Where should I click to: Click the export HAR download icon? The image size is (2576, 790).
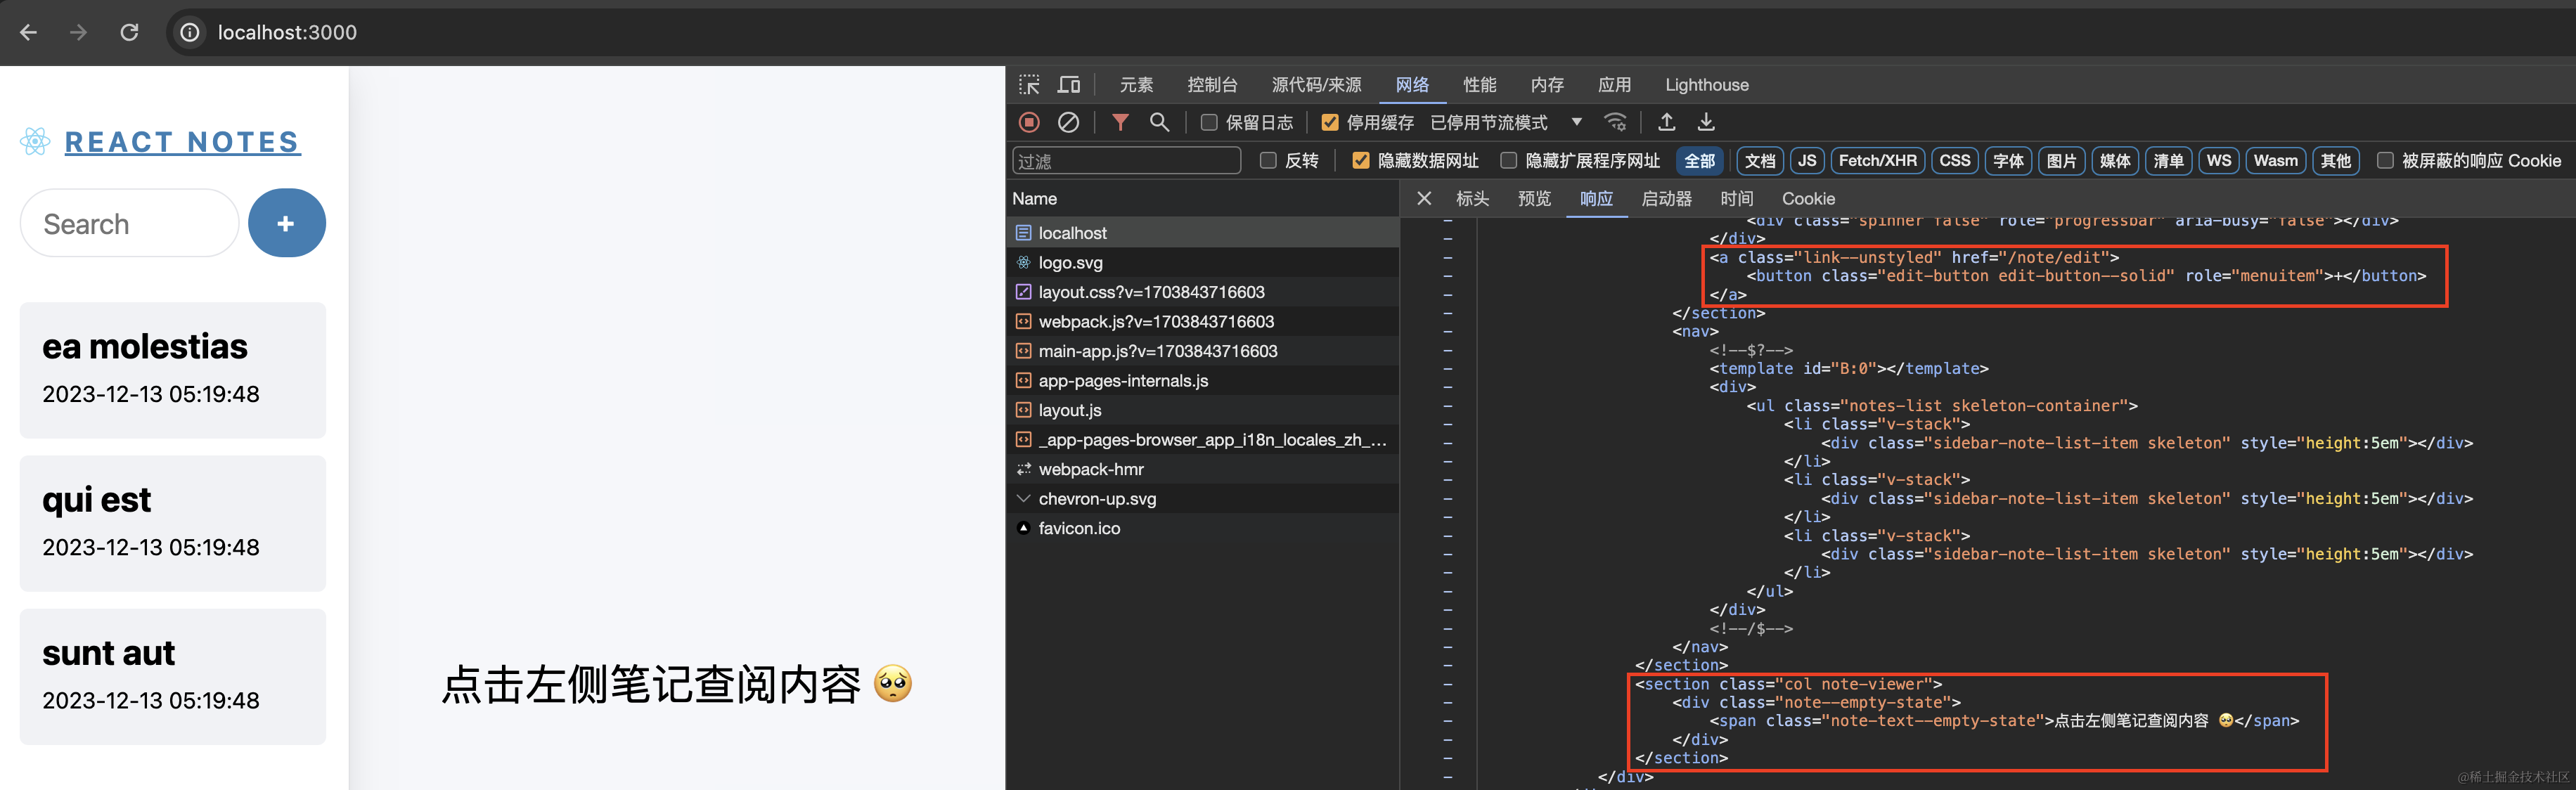tap(1706, 122)
